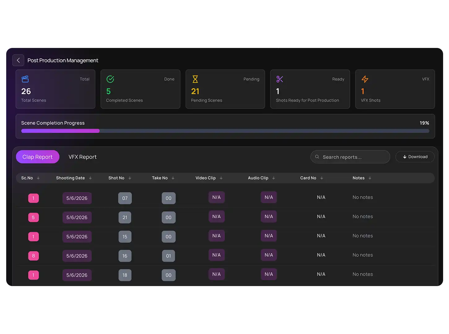Screen dimensions: 449x334
Task: Click scene badge 8
Action: point(33,256)
